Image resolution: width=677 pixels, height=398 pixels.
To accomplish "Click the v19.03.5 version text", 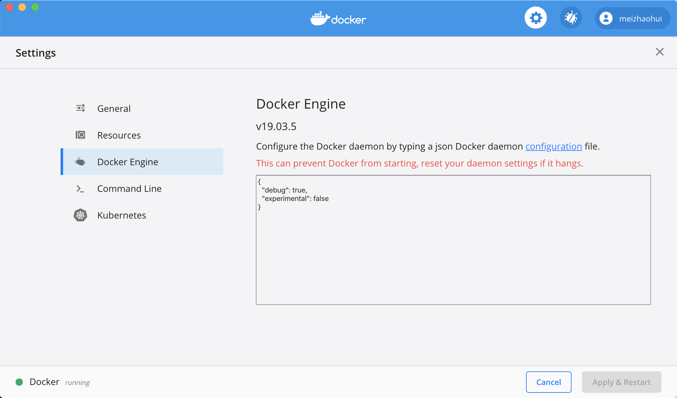I will point(276,126).
